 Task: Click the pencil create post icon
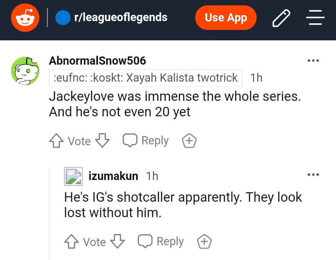click(281, 18)
